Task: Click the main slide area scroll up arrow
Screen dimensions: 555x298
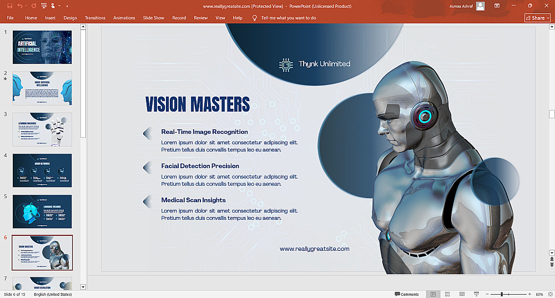Action: point(552,27)
